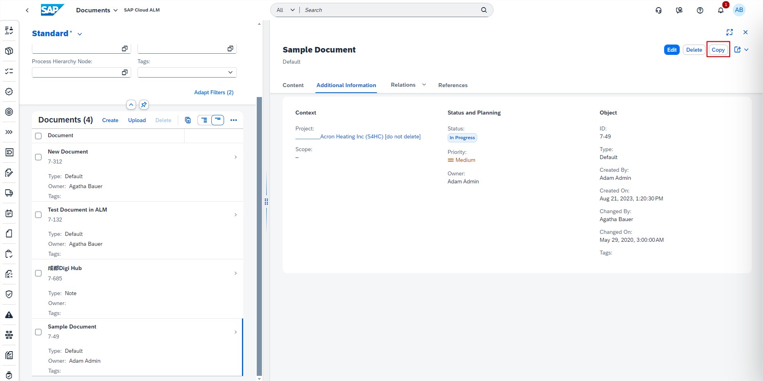The width and height of the screenshot is (763, 381).
Task: Expand the Standard view variant dropdown
Action: click(80, 34)
